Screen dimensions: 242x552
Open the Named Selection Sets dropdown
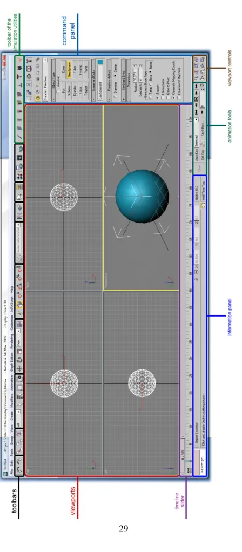20,239
